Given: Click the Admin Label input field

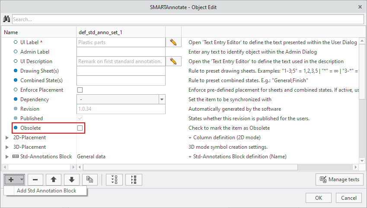Looking at the screenshot, I should point(121,52).
